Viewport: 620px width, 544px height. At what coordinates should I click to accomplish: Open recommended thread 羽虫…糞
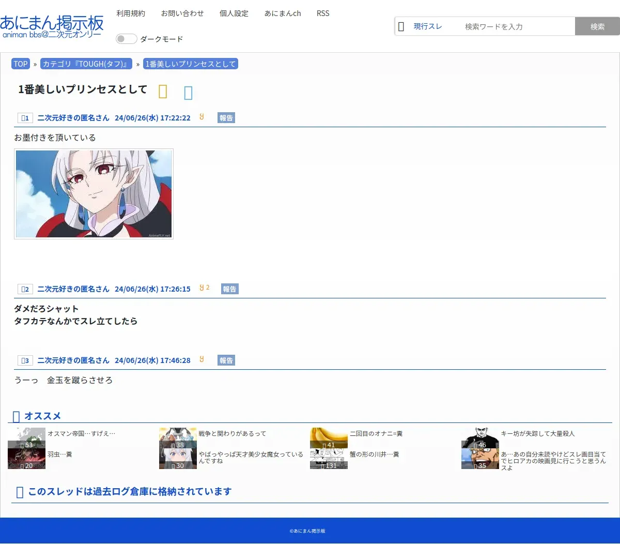pyautogui.click(x=60, y=455)
